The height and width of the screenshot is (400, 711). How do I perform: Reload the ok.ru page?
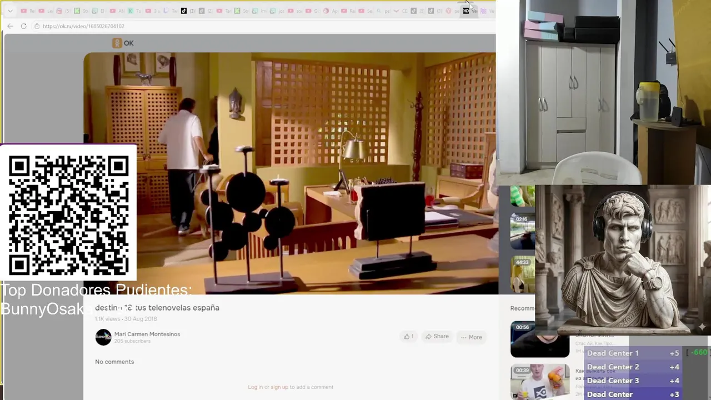point(23,26)
